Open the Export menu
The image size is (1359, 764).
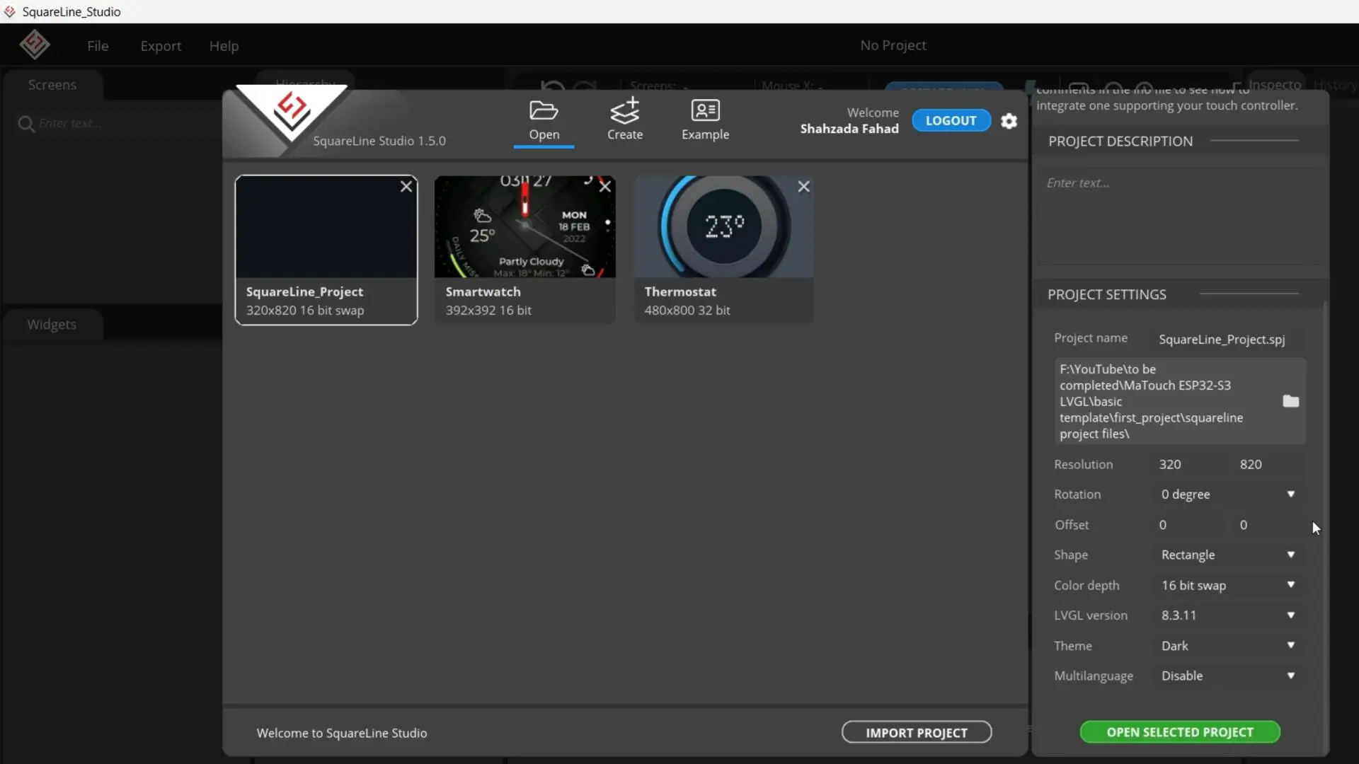(x=161, y=46)
